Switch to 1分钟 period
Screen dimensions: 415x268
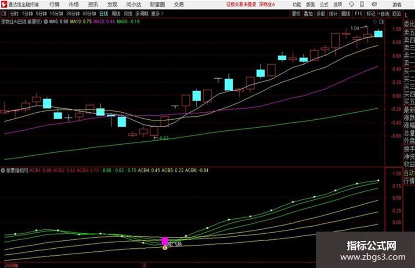click(27, 14)
